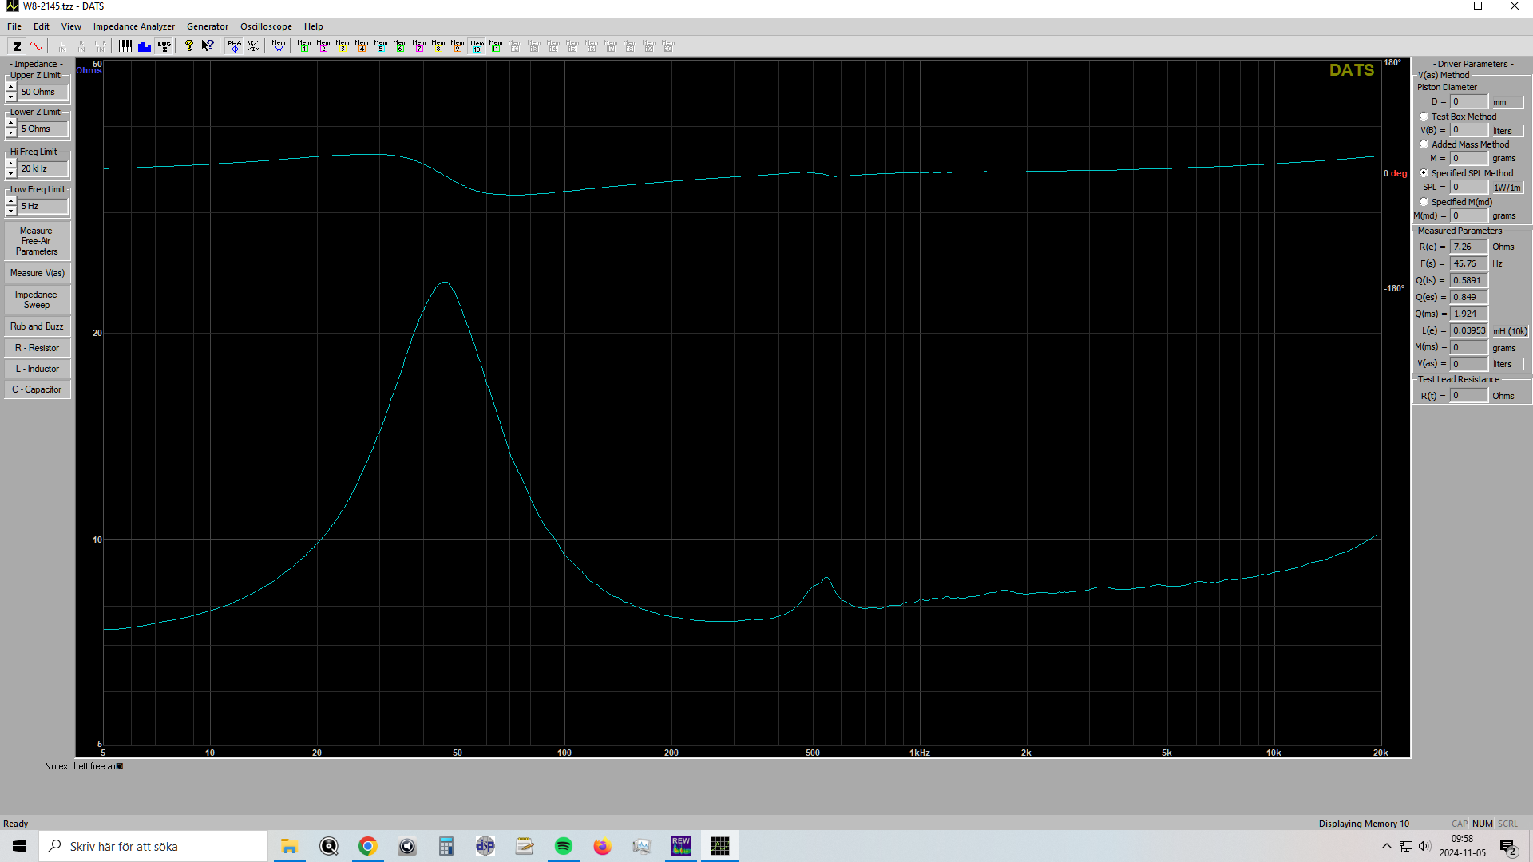
Task: Select Mem 7 memory slot
Action: [x=419, y=46]
